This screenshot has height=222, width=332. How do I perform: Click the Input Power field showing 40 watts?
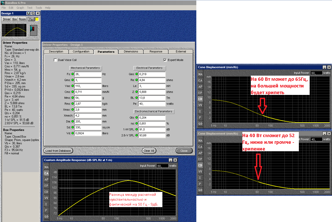[x=316, y=139]
